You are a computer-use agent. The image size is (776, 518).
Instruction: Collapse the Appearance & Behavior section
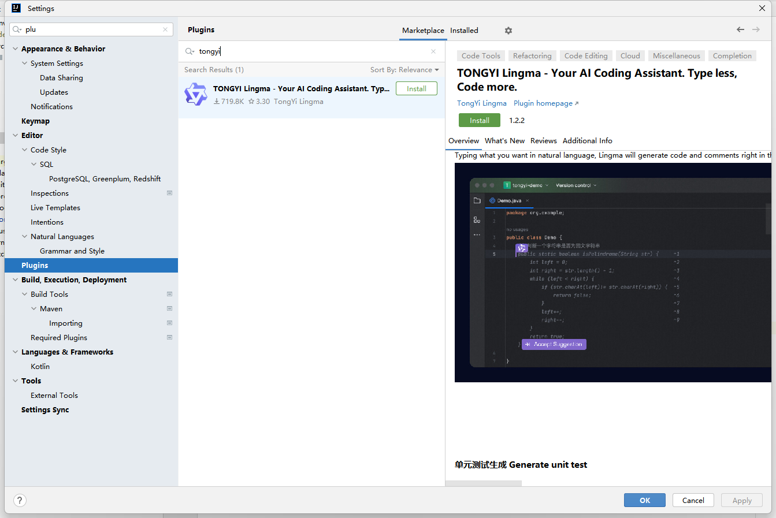16,49
